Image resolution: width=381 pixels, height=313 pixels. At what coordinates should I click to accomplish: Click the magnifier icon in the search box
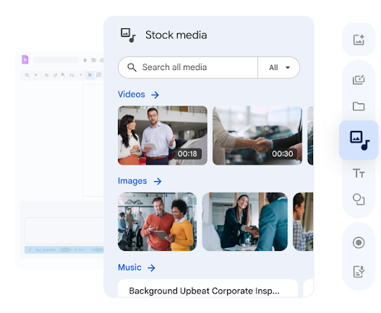pos(132,67)
